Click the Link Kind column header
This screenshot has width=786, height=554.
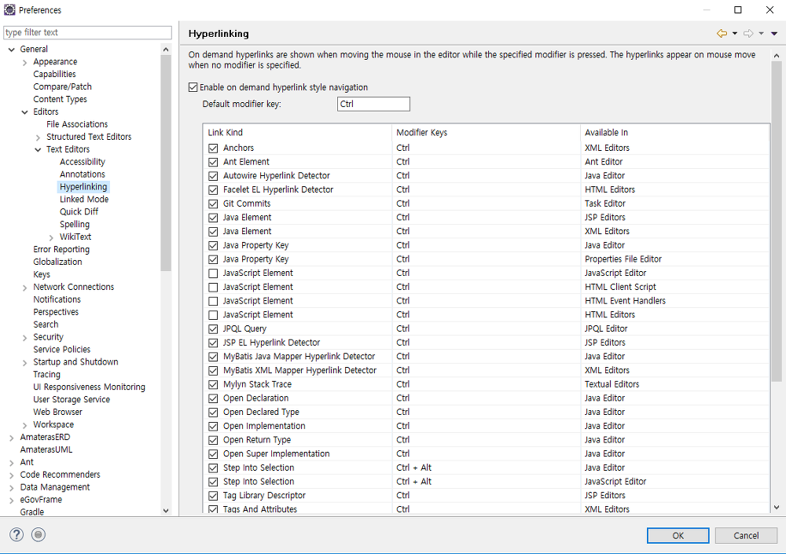(299, 132)
